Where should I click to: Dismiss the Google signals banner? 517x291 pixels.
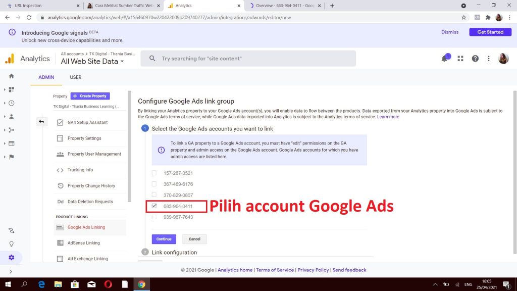coord(450,32)
